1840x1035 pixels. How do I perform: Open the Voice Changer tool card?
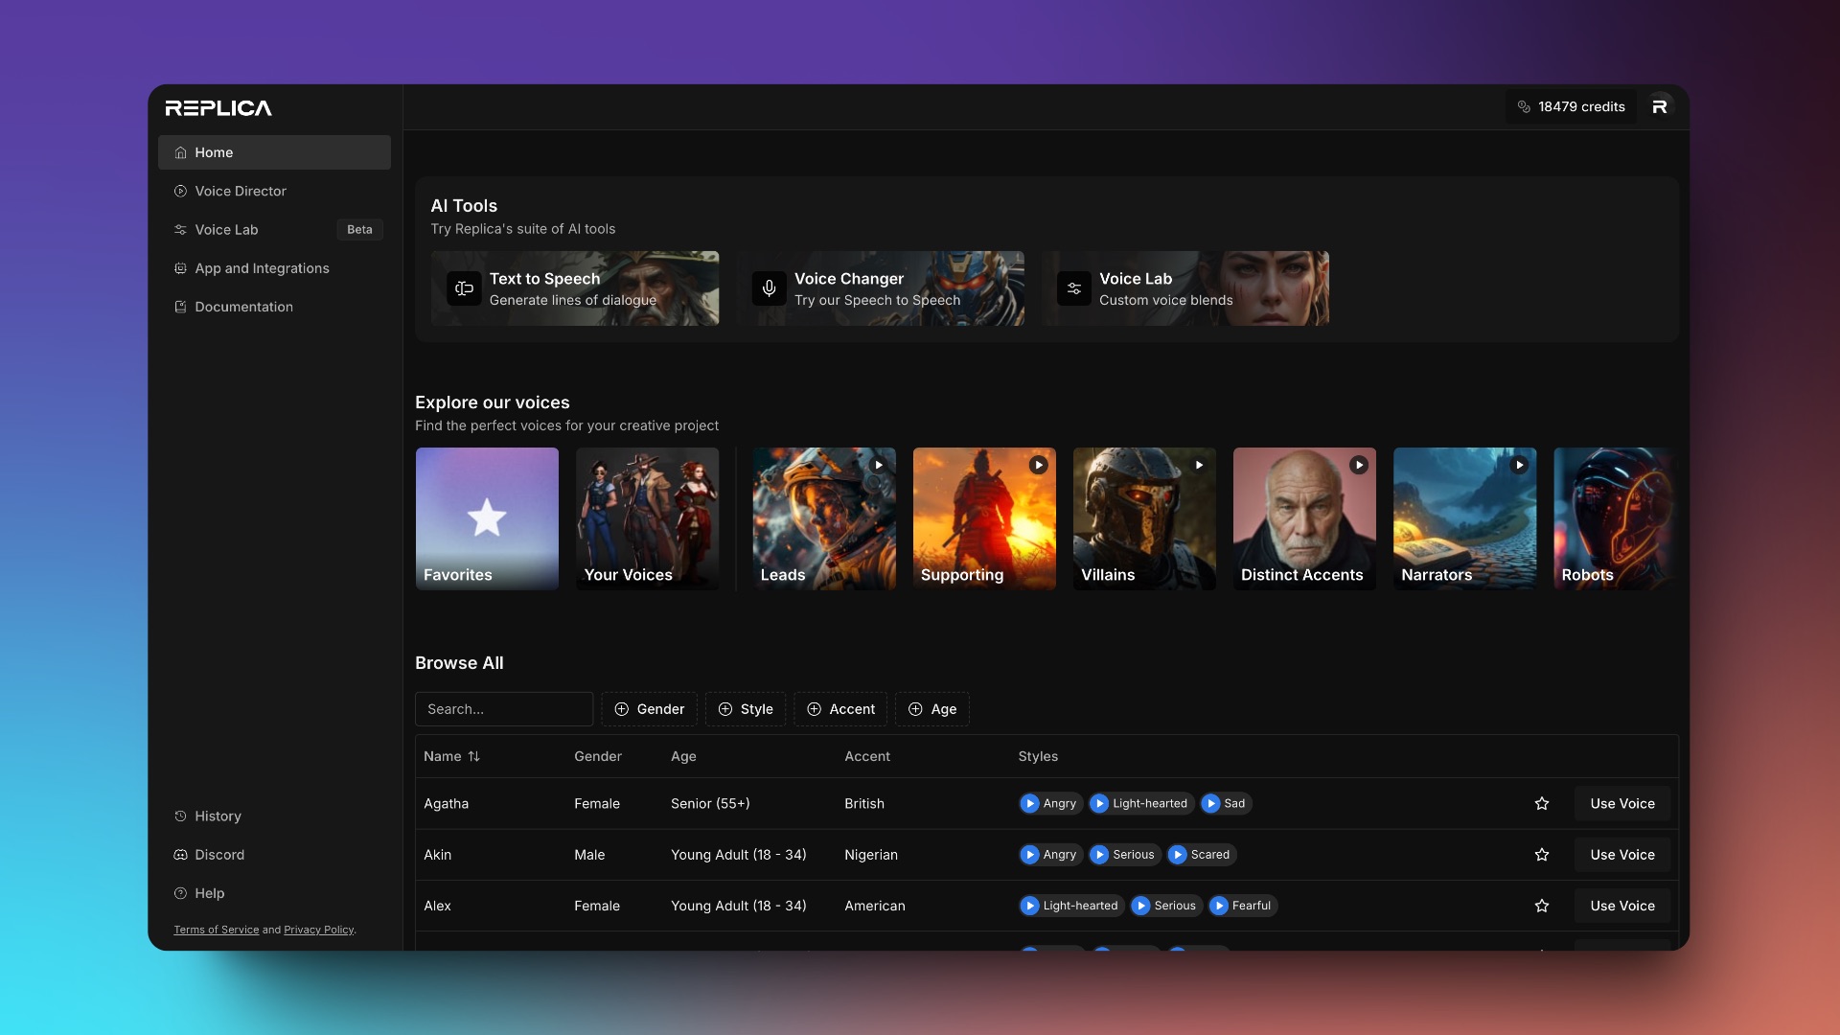coord(880,288)
